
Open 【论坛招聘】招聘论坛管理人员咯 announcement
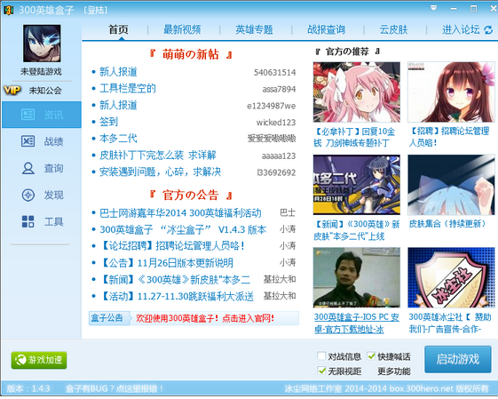tap(173, 246)
